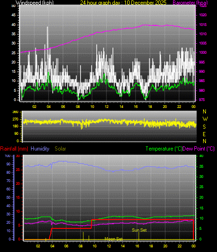Click the 100 value on humidity axis
This screenshot has width=217, height=252.
point(8,156)
